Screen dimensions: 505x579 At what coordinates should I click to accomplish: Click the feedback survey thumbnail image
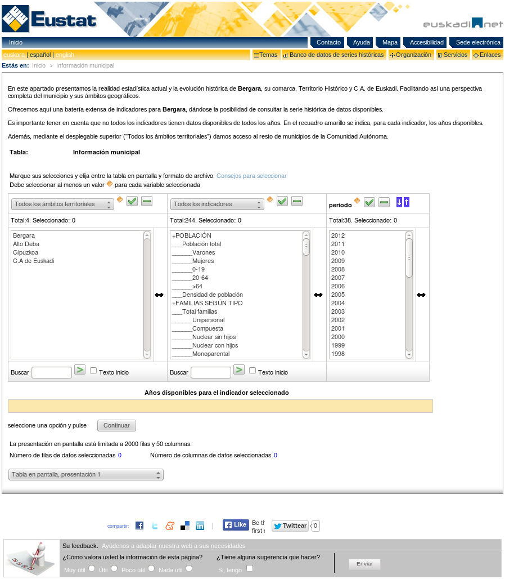[x=31, y=558]
